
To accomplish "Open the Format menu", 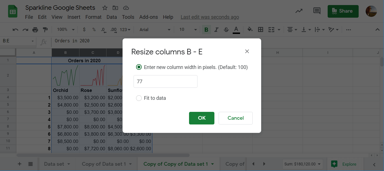I will click(93, 17).
